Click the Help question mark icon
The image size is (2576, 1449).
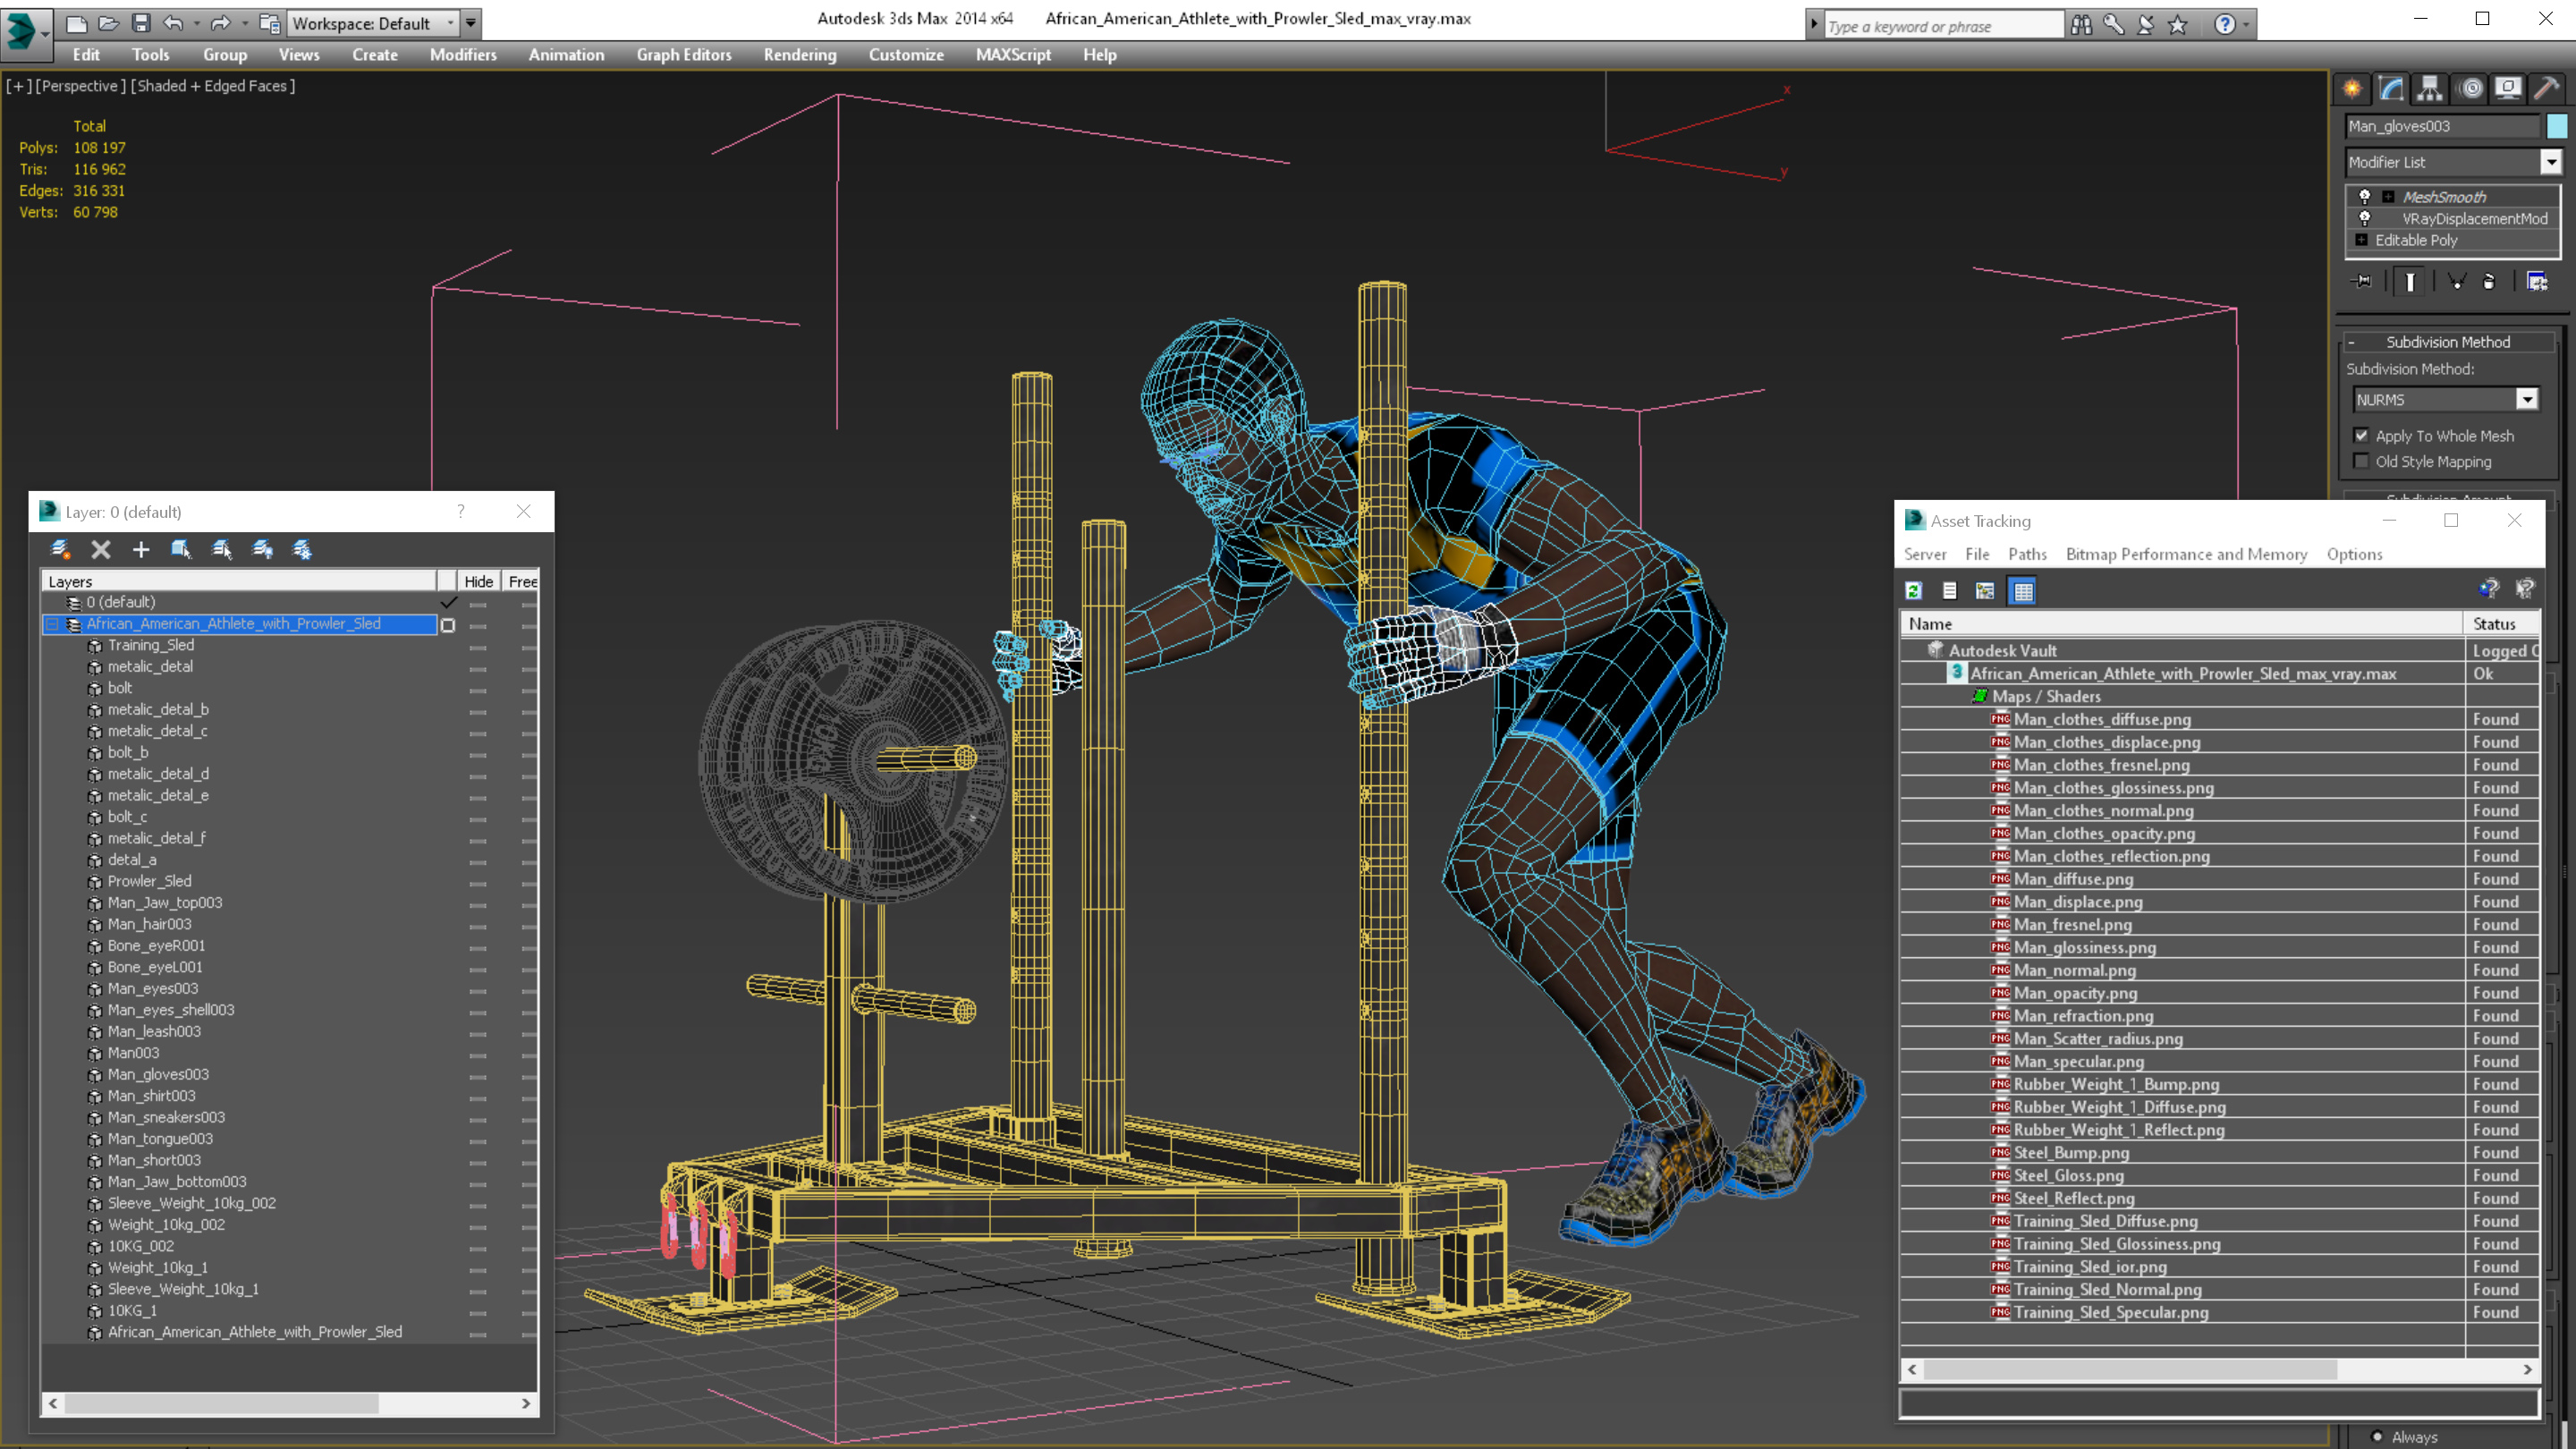(x=2224, y=25)
